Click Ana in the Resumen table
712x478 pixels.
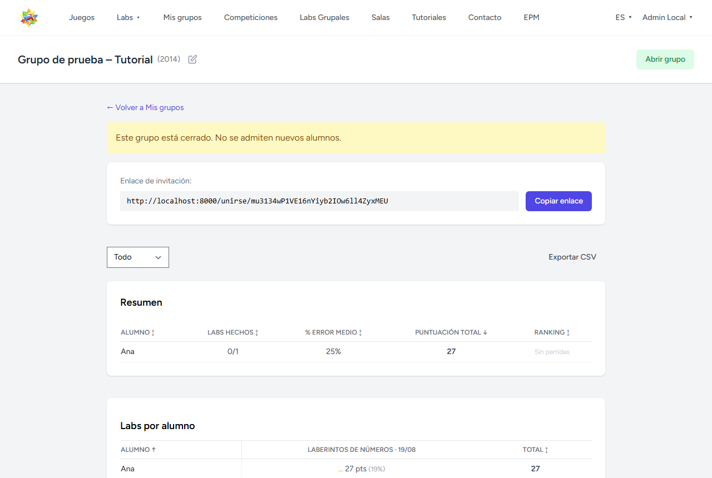pos(127,352)
